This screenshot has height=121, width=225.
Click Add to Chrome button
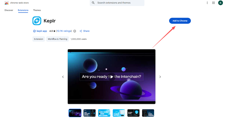pyautogui.click(x=180, y=21)
